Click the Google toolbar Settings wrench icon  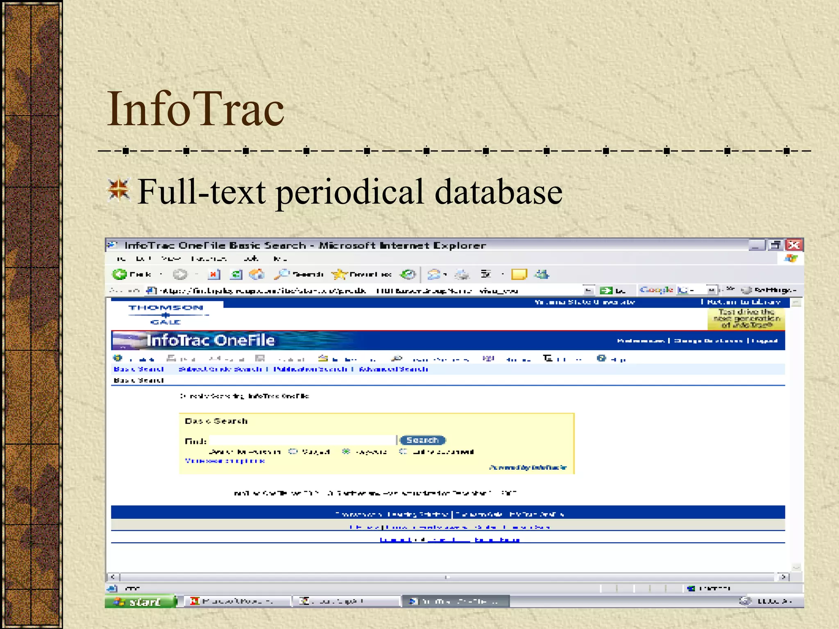[x=747, y=290]
